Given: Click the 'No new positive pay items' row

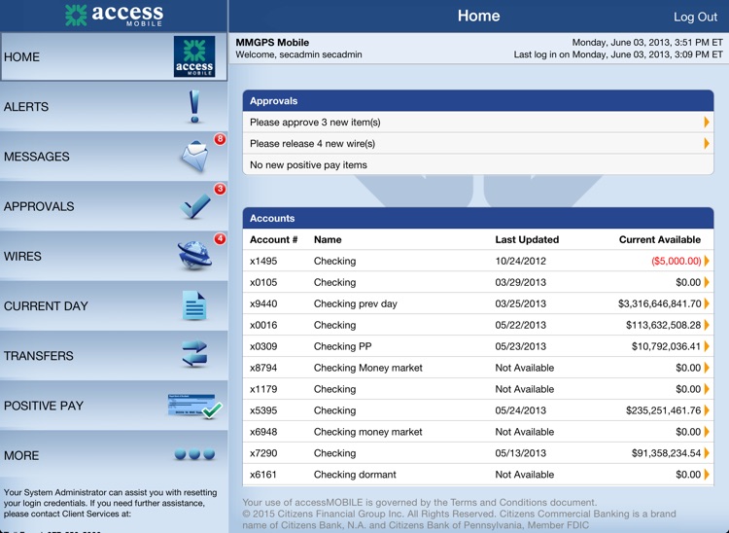Looking at the screenshot, I should 478,165.
